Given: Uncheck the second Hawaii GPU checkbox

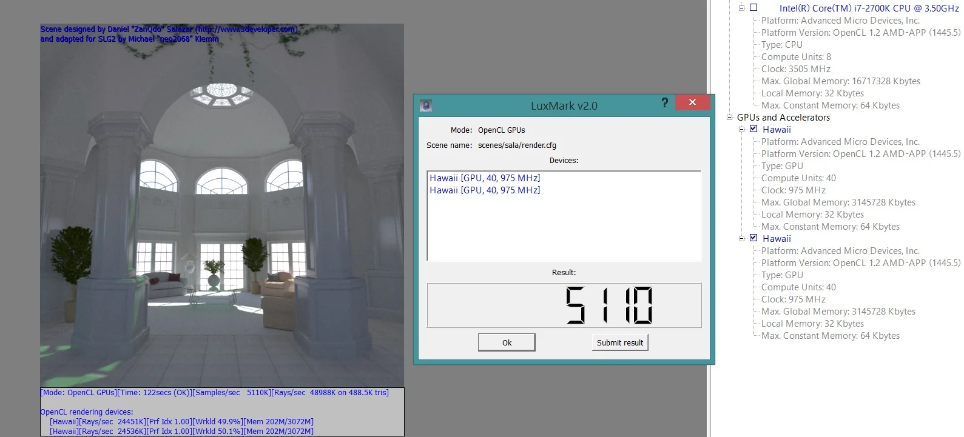Looking at the screenshot, I should 753,238.
